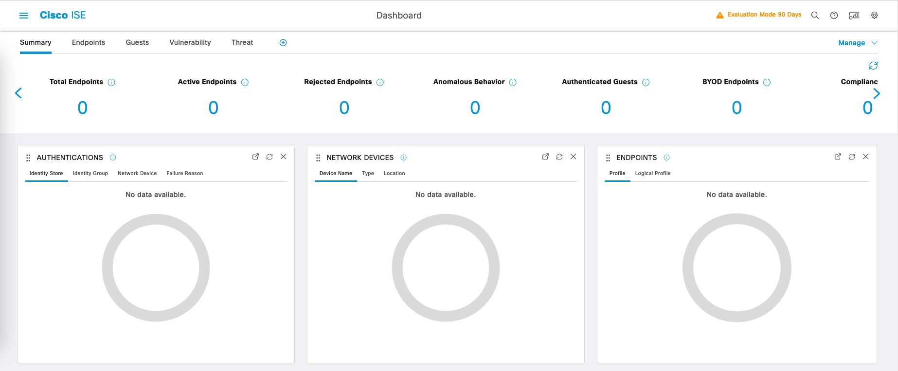The image size is (898, 371).
Task: Open the help question mark icon
Action: pos(834,16)
